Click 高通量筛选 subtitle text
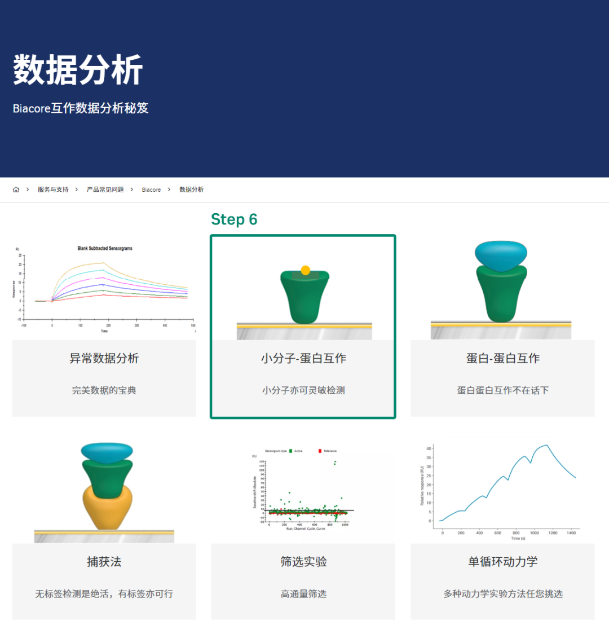609x634 pixels. (303, 594)
